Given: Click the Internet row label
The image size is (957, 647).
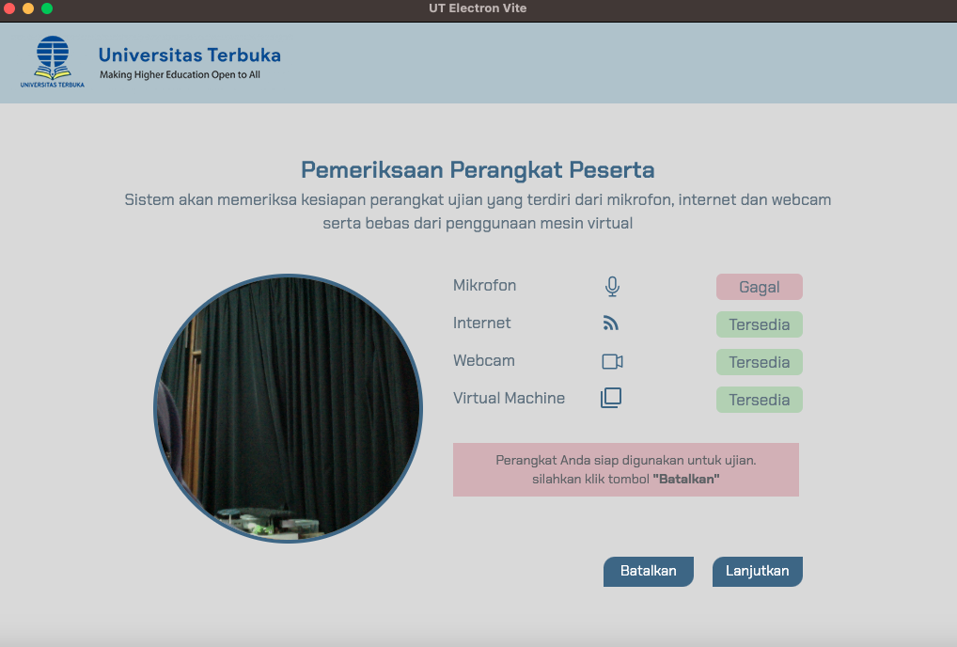Looking at the screenshot, I should 481,323.
